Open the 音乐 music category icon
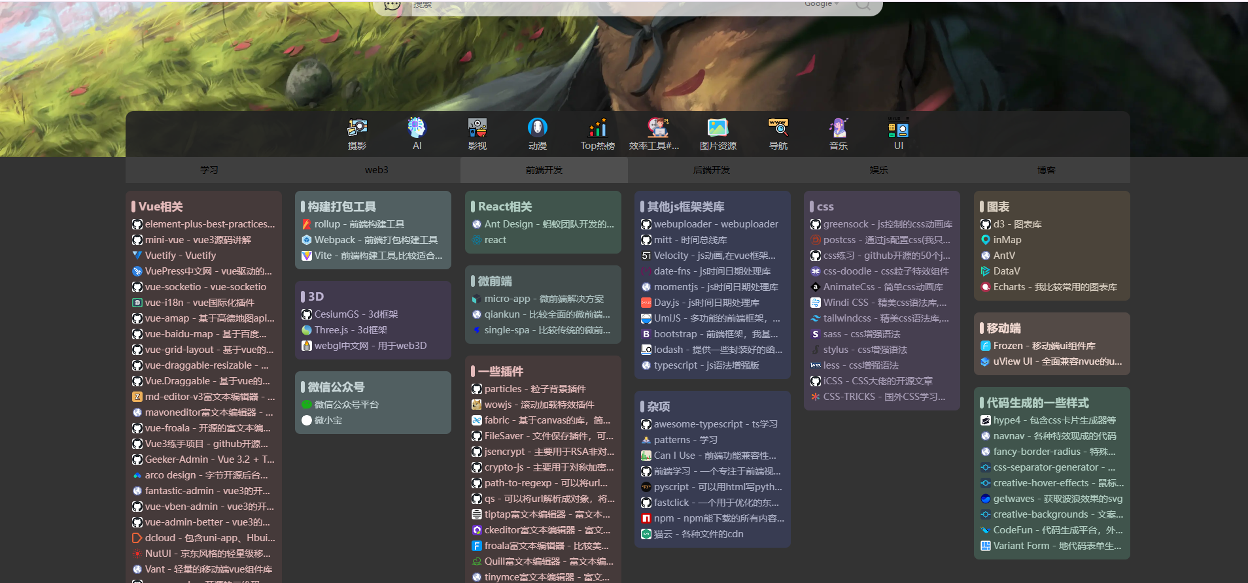The height and width of the screenshot is (583, 1248). pos(839,127)
